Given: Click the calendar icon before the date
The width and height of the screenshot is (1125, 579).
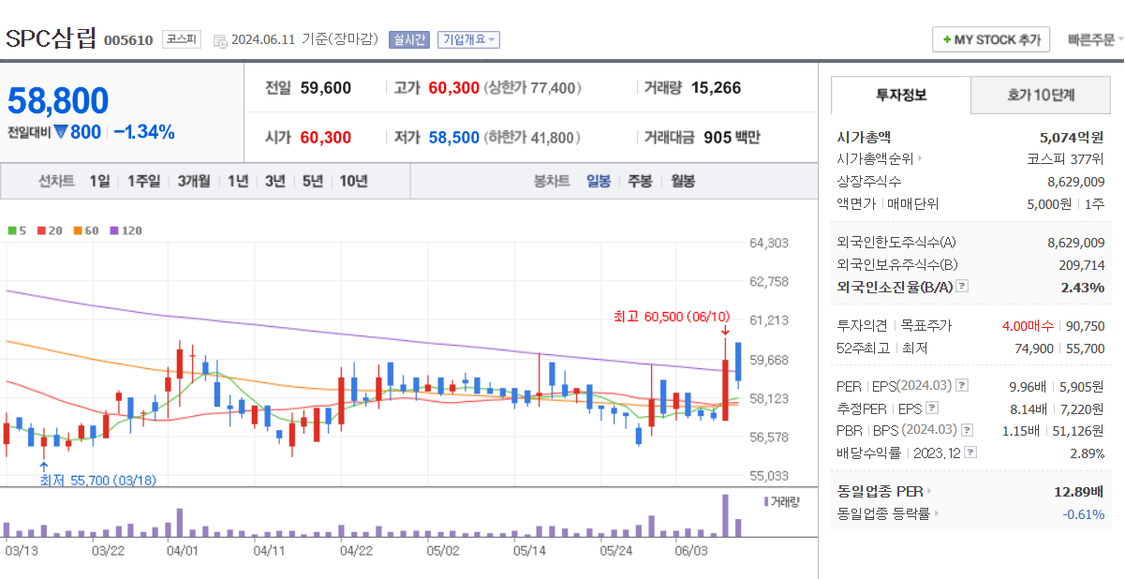Looking at the screenshot, I should pos(220,40).
